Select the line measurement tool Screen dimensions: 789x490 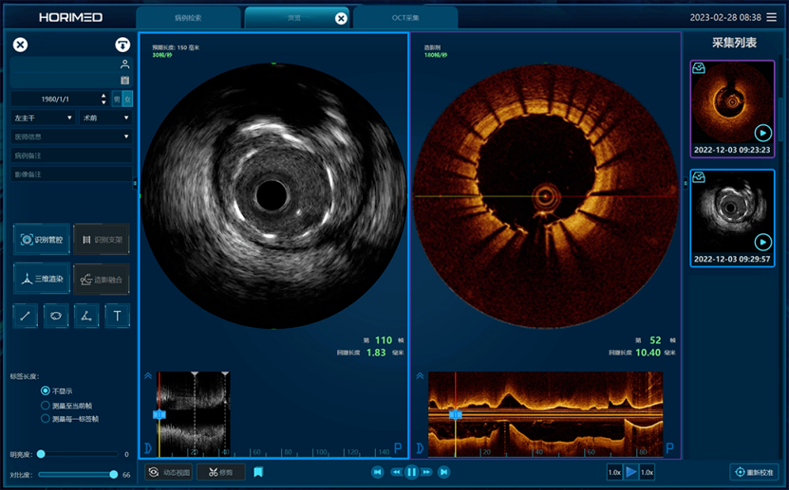point(25,316)
